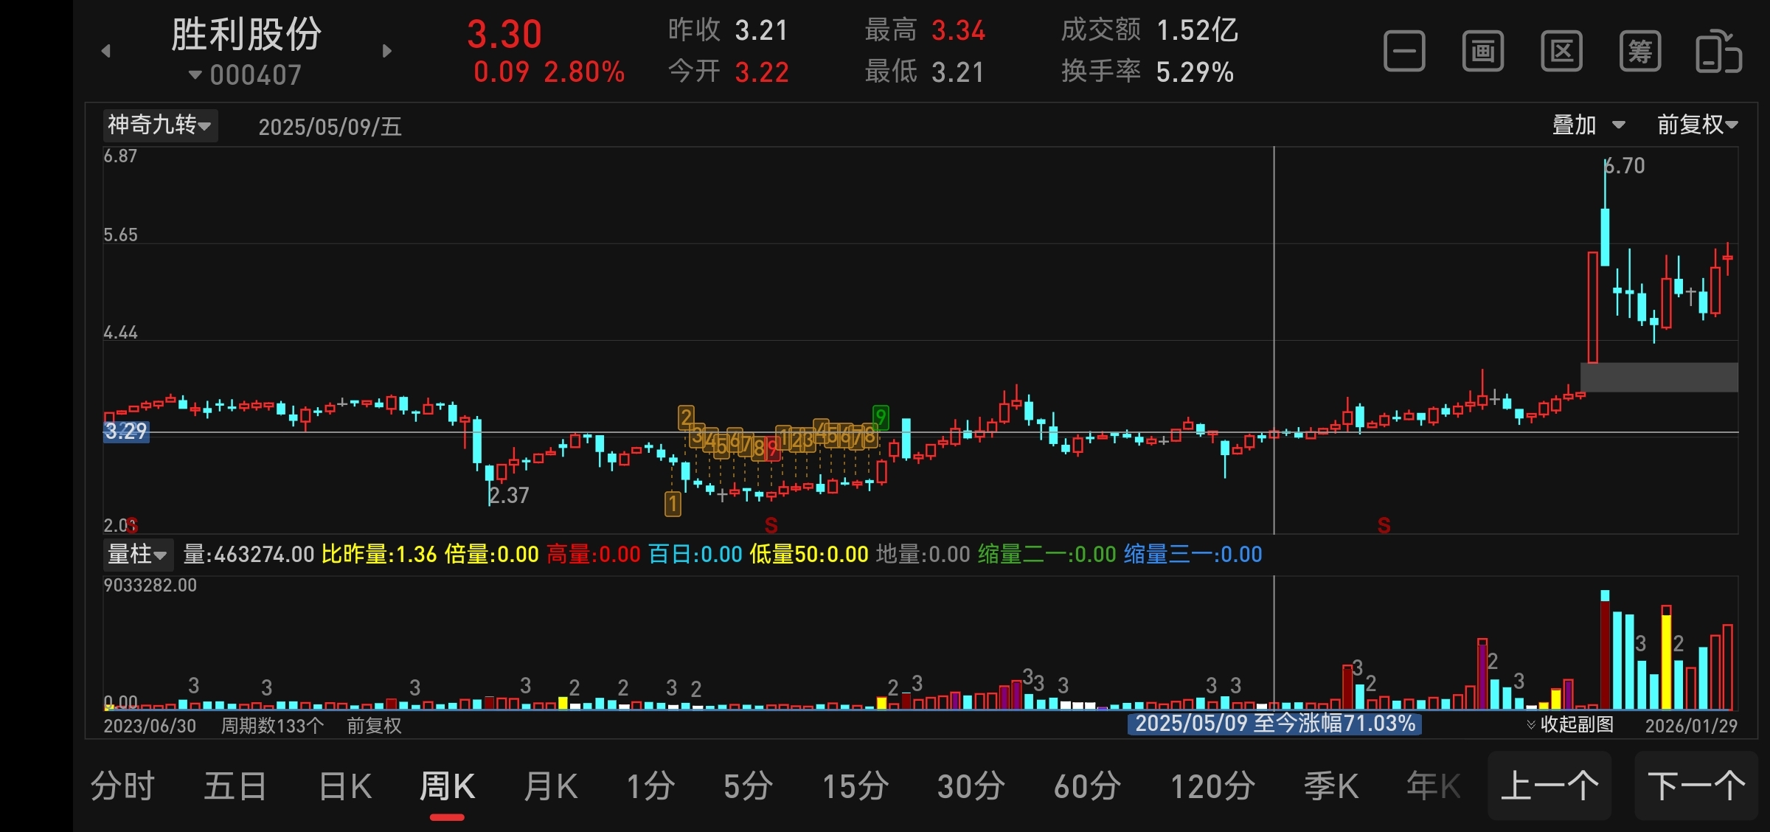Click the green 9 nine-turn marker
This screenshot has height=832, width=1770.
(880, 417)
